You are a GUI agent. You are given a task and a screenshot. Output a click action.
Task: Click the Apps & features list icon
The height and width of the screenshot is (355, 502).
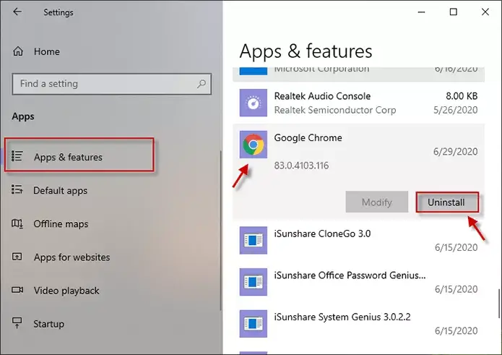pos(17,156)
